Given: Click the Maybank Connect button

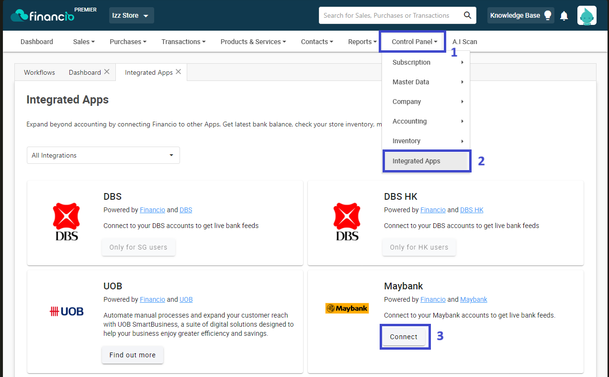Looking at the screenshot, I should pos(404,337).
